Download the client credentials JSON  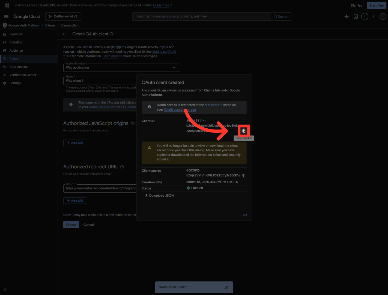pyautogui.click(x=159, y=196)
